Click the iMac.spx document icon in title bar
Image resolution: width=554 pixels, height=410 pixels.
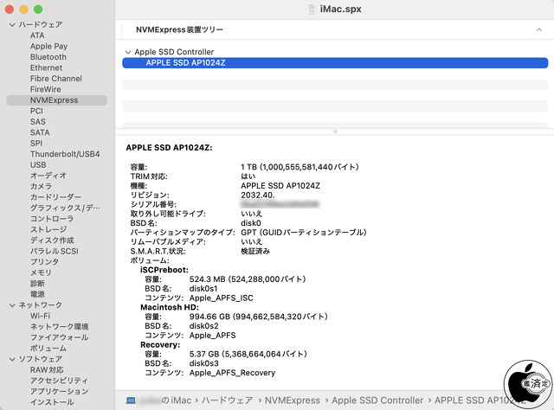[313, 8]
